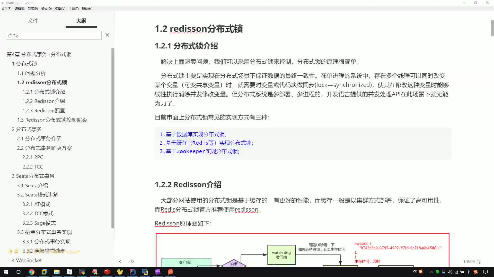Open the 文件 menu
The image size is (494, 277).
click(x=6, y=9)
